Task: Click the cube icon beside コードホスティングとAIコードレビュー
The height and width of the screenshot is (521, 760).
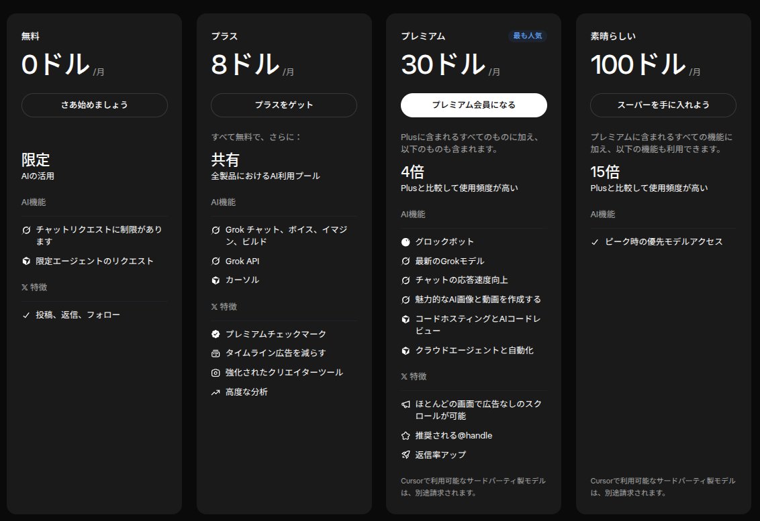Action: pyautogui.click(x=406, y=319)
